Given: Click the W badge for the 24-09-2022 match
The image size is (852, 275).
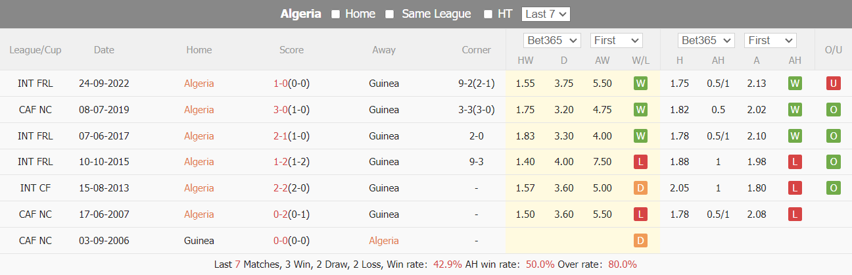Looking at the screenshot, I should [640, 84].
